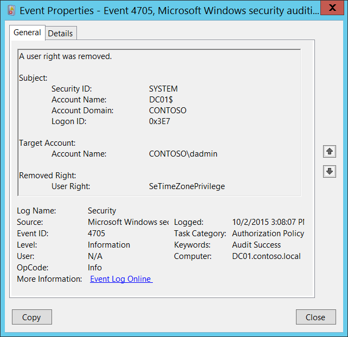
Task: Click the Event ID field showing 4705
Action: click(x=98, y=234)
